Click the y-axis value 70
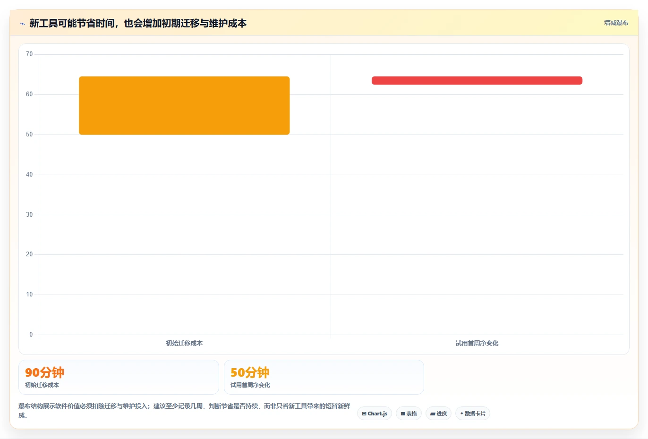Image resolution: width=648 pixels, height=439 pixels. [29, 54]
